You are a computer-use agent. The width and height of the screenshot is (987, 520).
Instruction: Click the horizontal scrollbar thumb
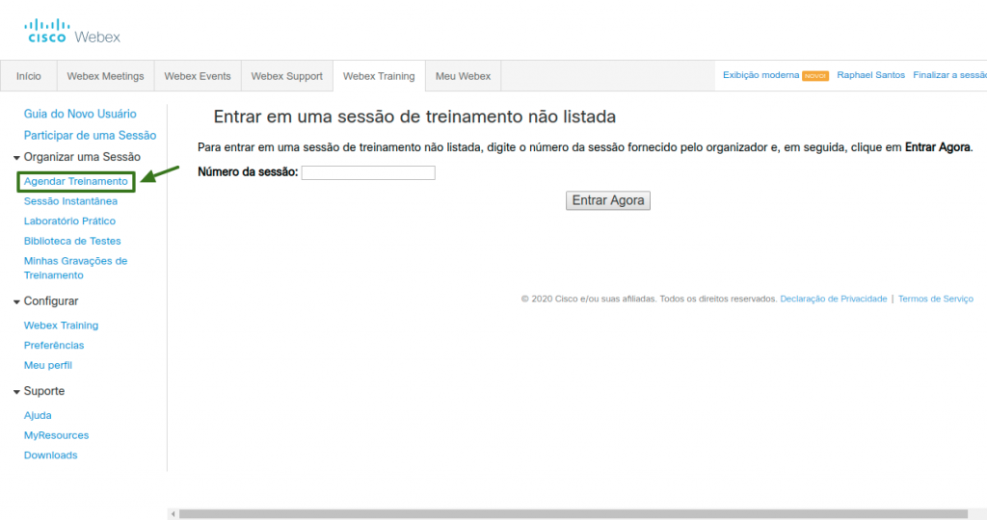tap(573, 514)
